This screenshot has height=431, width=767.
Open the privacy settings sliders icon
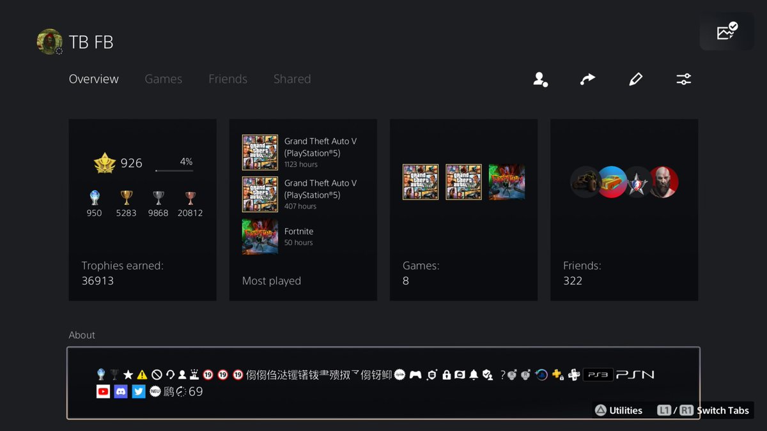coord(684,79)
